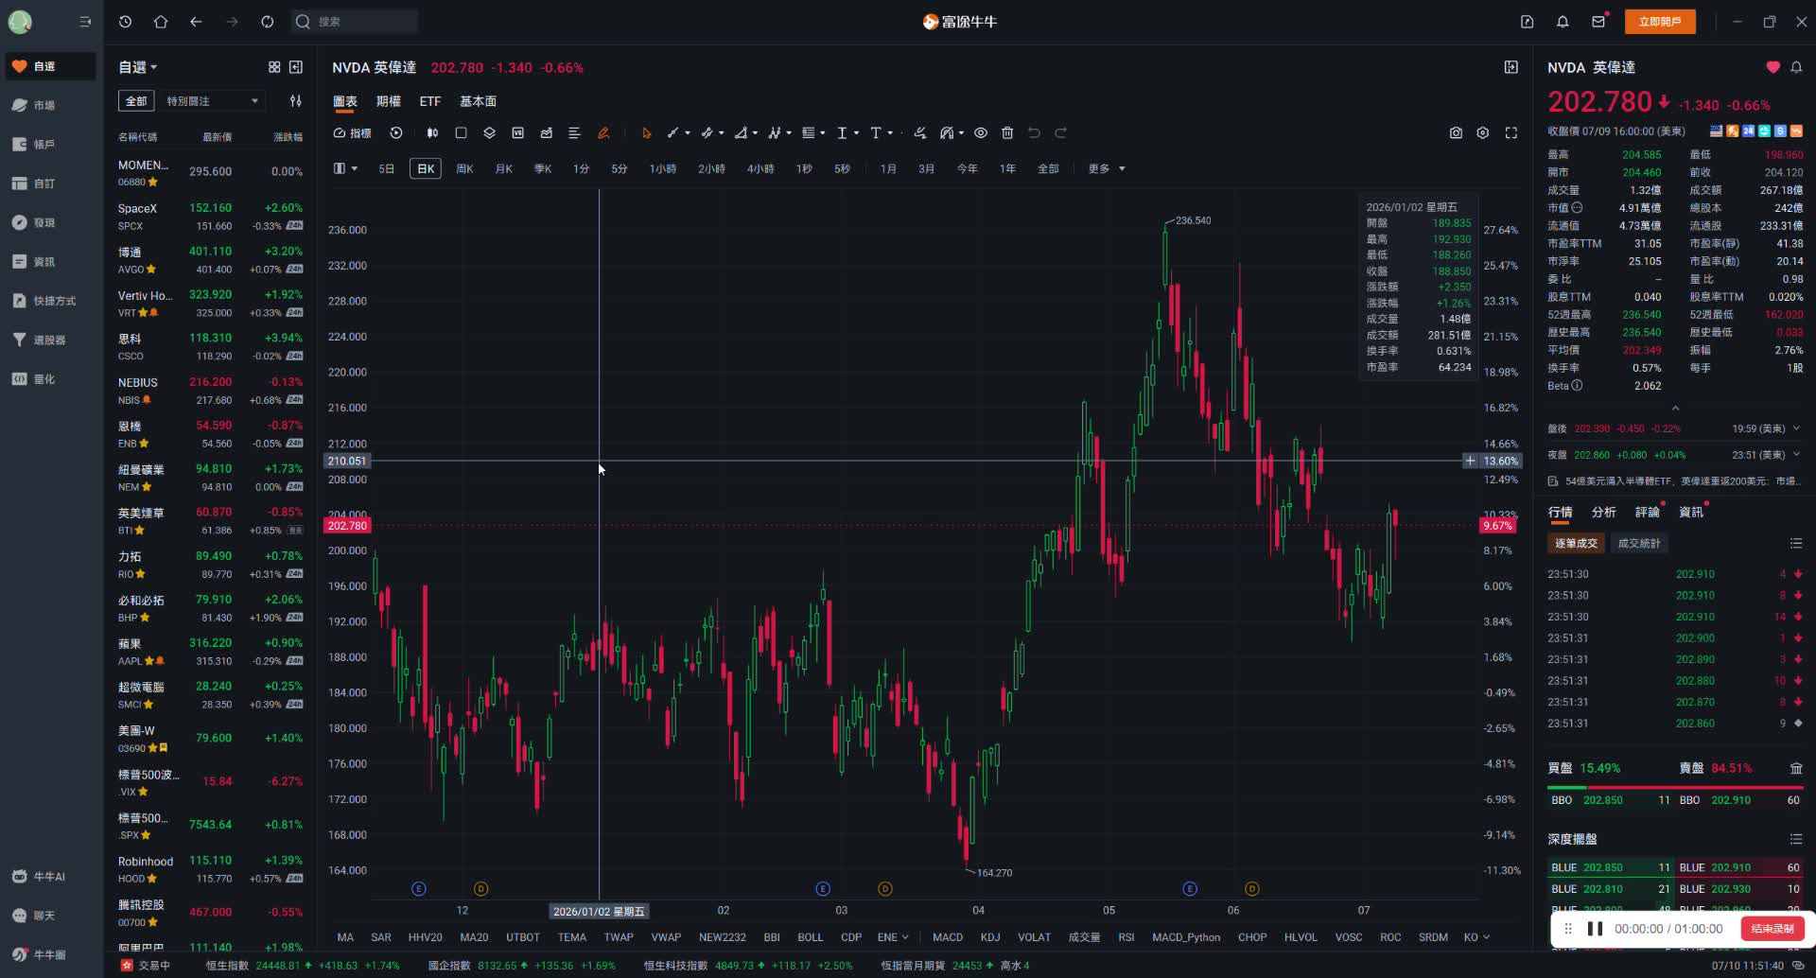Click the 立即開戶 button

pos(1660,22)
